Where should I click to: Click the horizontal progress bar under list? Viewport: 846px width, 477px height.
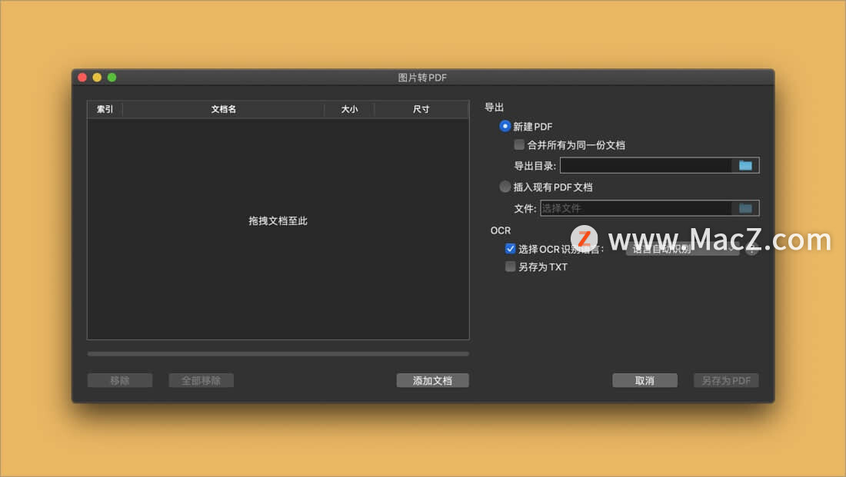[278, 354]
